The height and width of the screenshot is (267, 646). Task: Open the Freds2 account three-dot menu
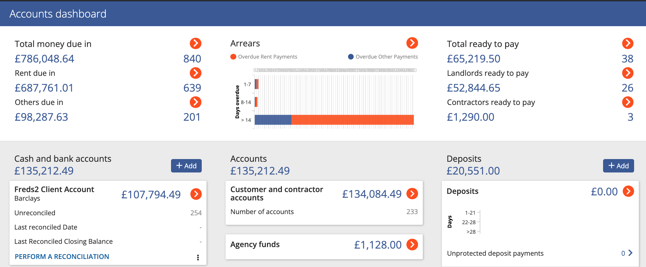(198, 257)
